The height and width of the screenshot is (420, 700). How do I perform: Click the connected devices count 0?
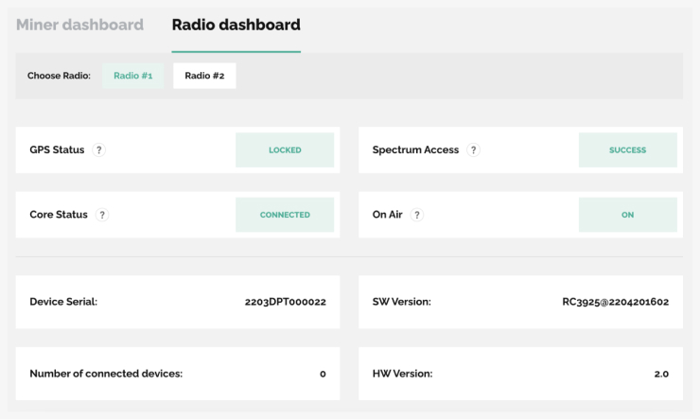tap(323, 374)
